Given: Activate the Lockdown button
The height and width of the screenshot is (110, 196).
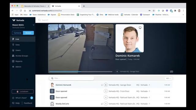Looking at the screenshot, I should pos(23,92).
